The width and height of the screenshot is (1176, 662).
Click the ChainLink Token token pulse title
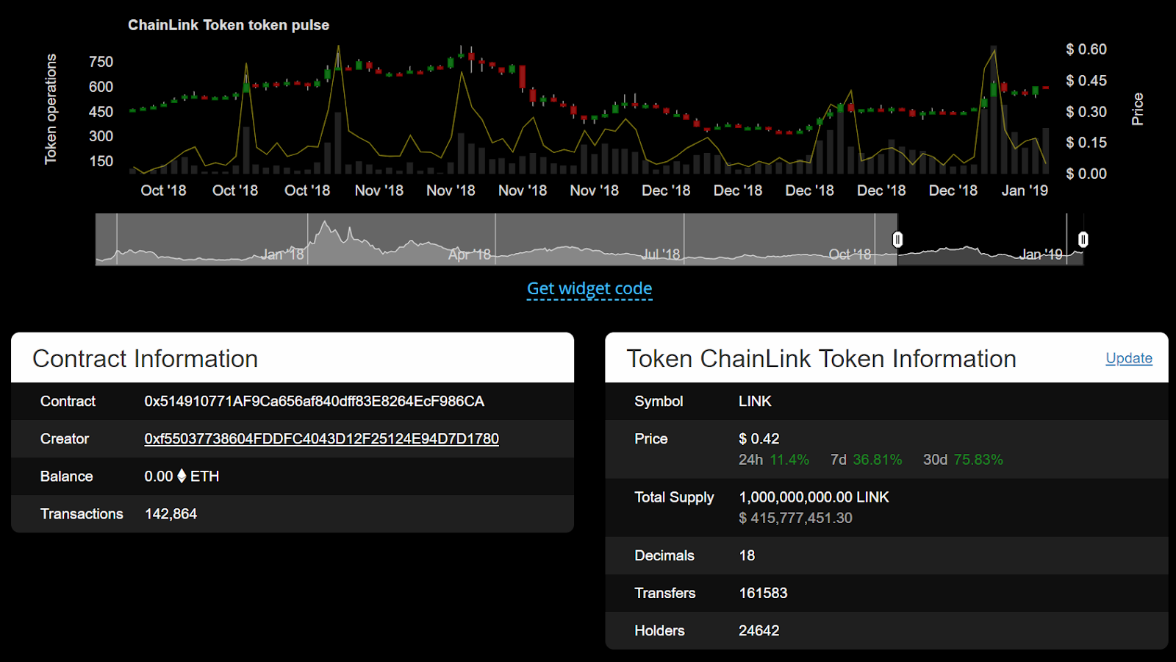(229, 25)
